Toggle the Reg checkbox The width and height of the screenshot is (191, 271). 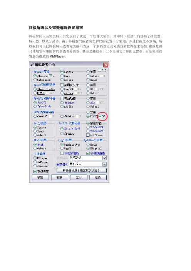click(99, 69)
